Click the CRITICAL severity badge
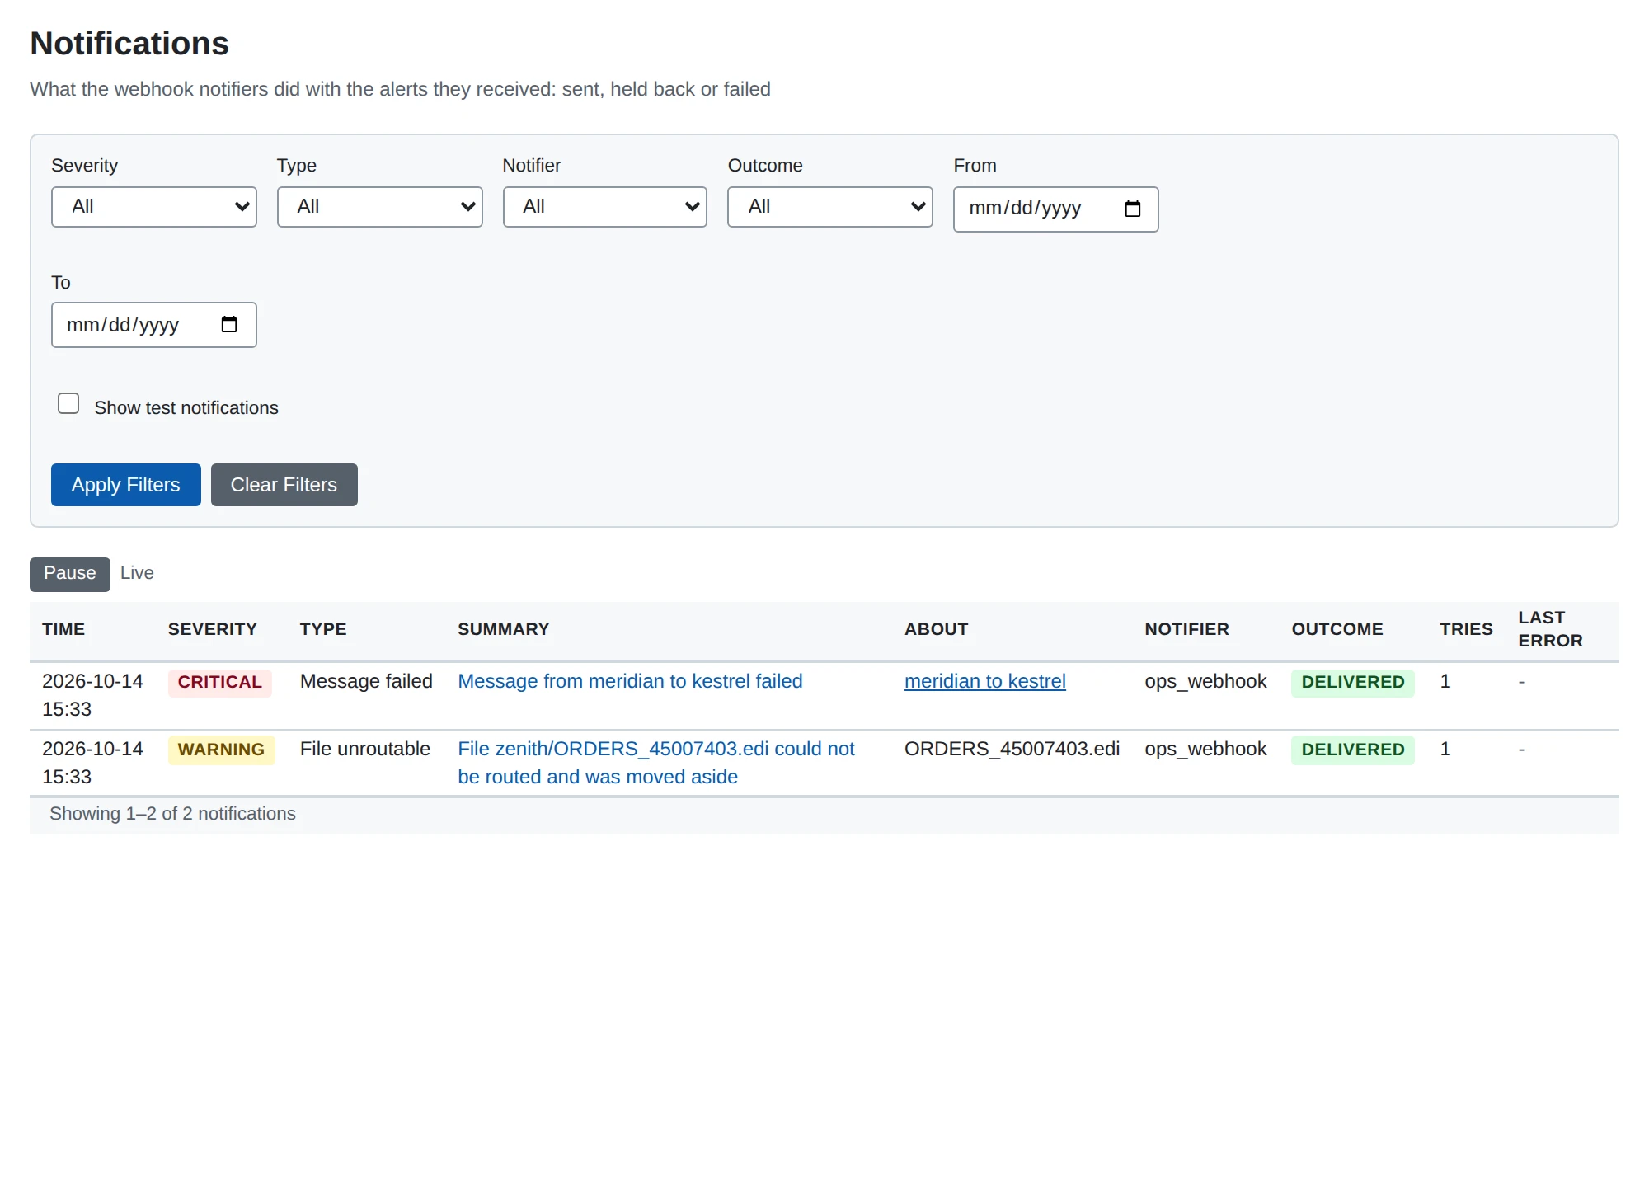 pyautogui.click(x=220, y=683)
